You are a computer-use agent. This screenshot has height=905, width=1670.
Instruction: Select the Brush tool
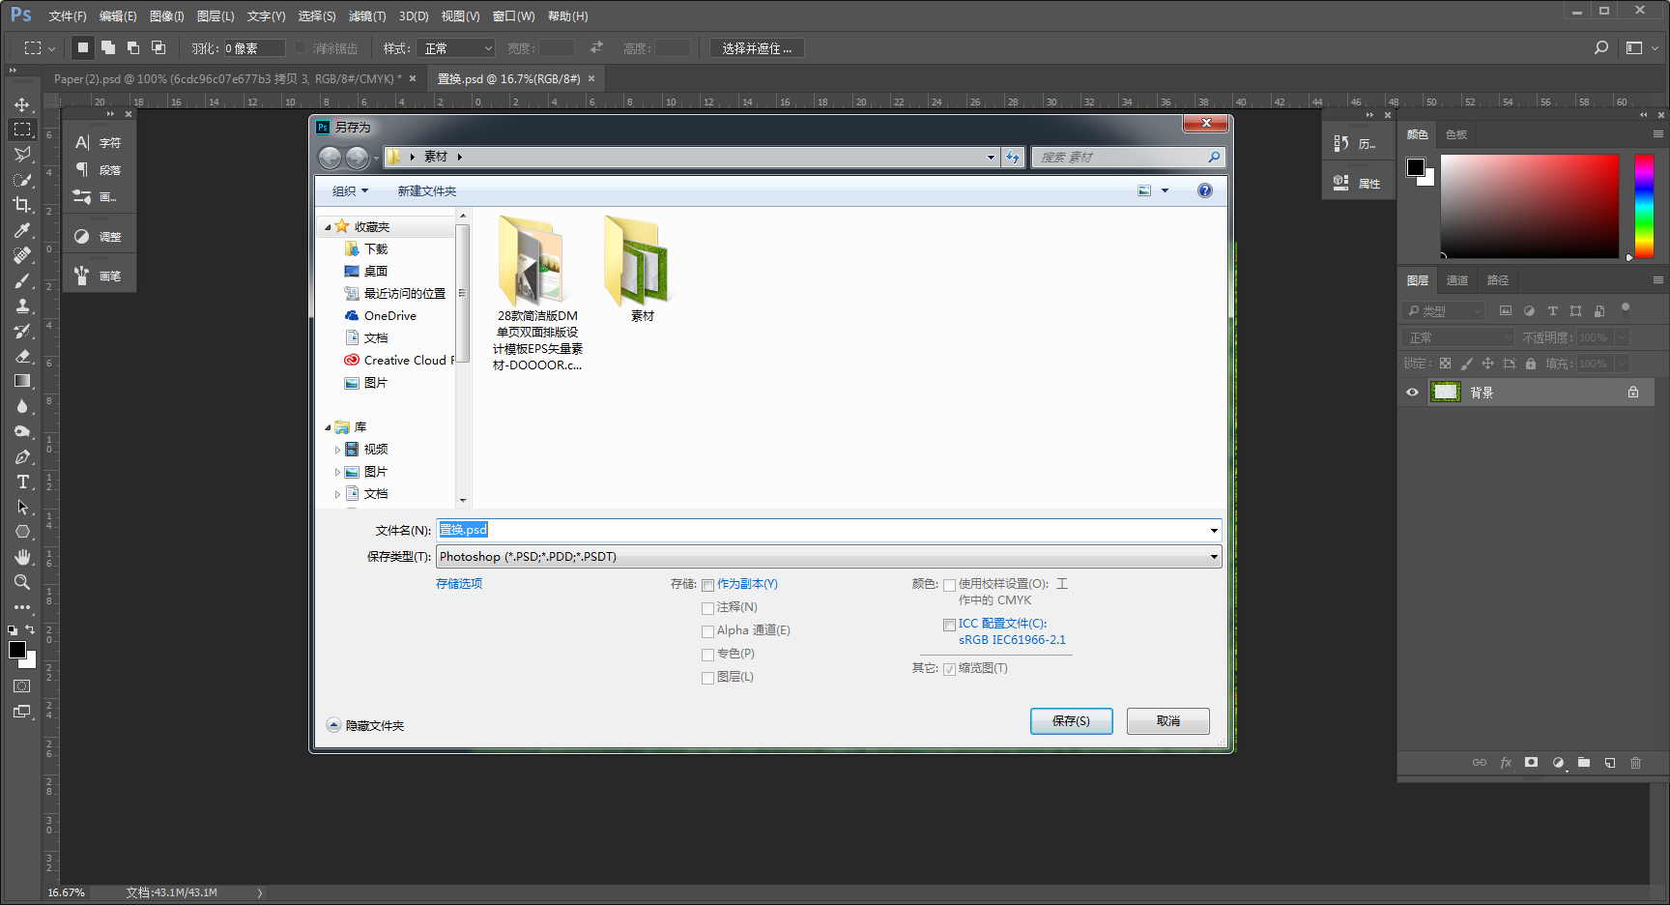click(x=22, y=280)
